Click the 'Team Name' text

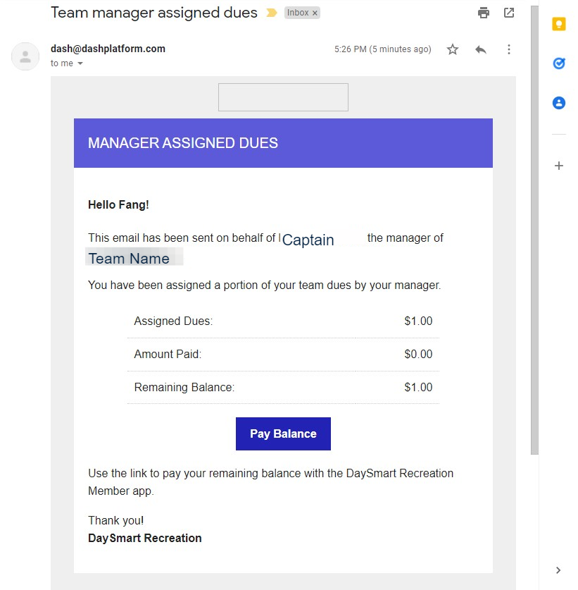pos(129,259)
